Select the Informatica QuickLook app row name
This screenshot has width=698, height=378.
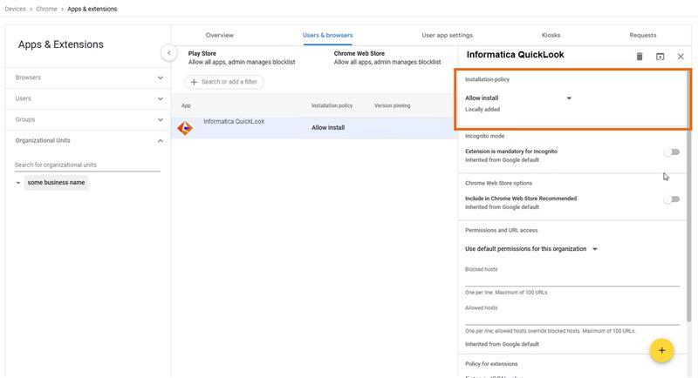234,121
